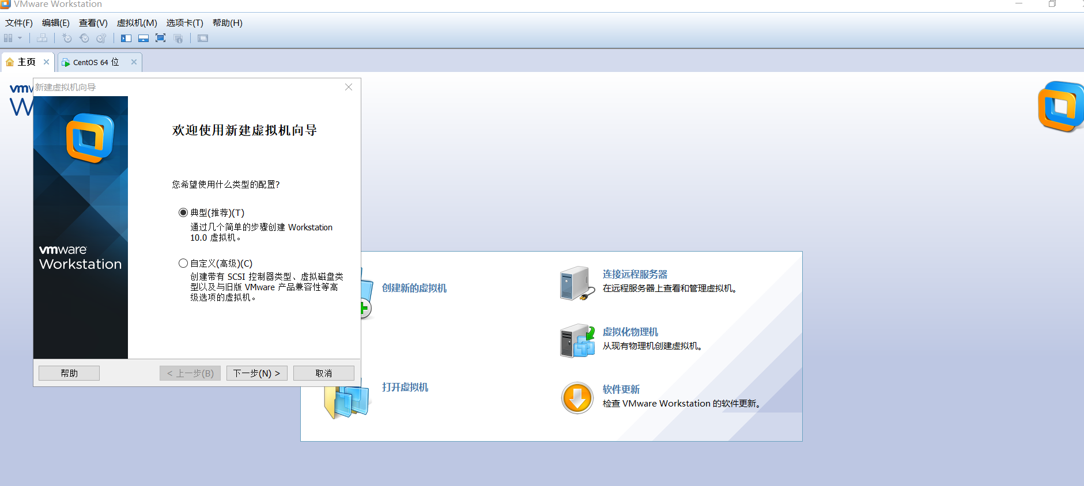This screenshot has width=1084, height=486.
Task: Click the 打开虚拟机 link
Action: pyautogui.click(x=405, y=387)
